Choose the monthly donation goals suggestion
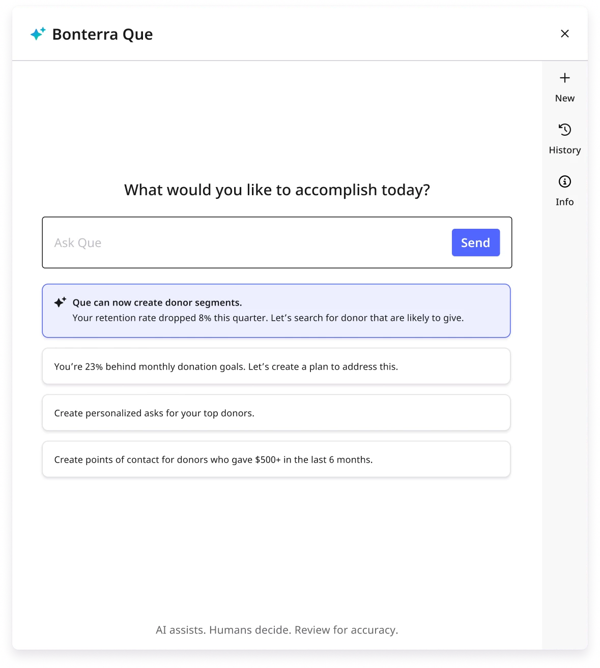 pyautogui.click(x=276, y=366)
